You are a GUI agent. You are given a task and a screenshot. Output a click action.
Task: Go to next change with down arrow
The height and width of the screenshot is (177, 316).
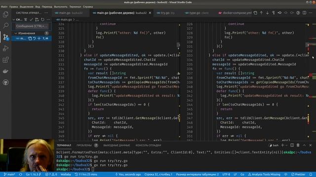point(268,13)
